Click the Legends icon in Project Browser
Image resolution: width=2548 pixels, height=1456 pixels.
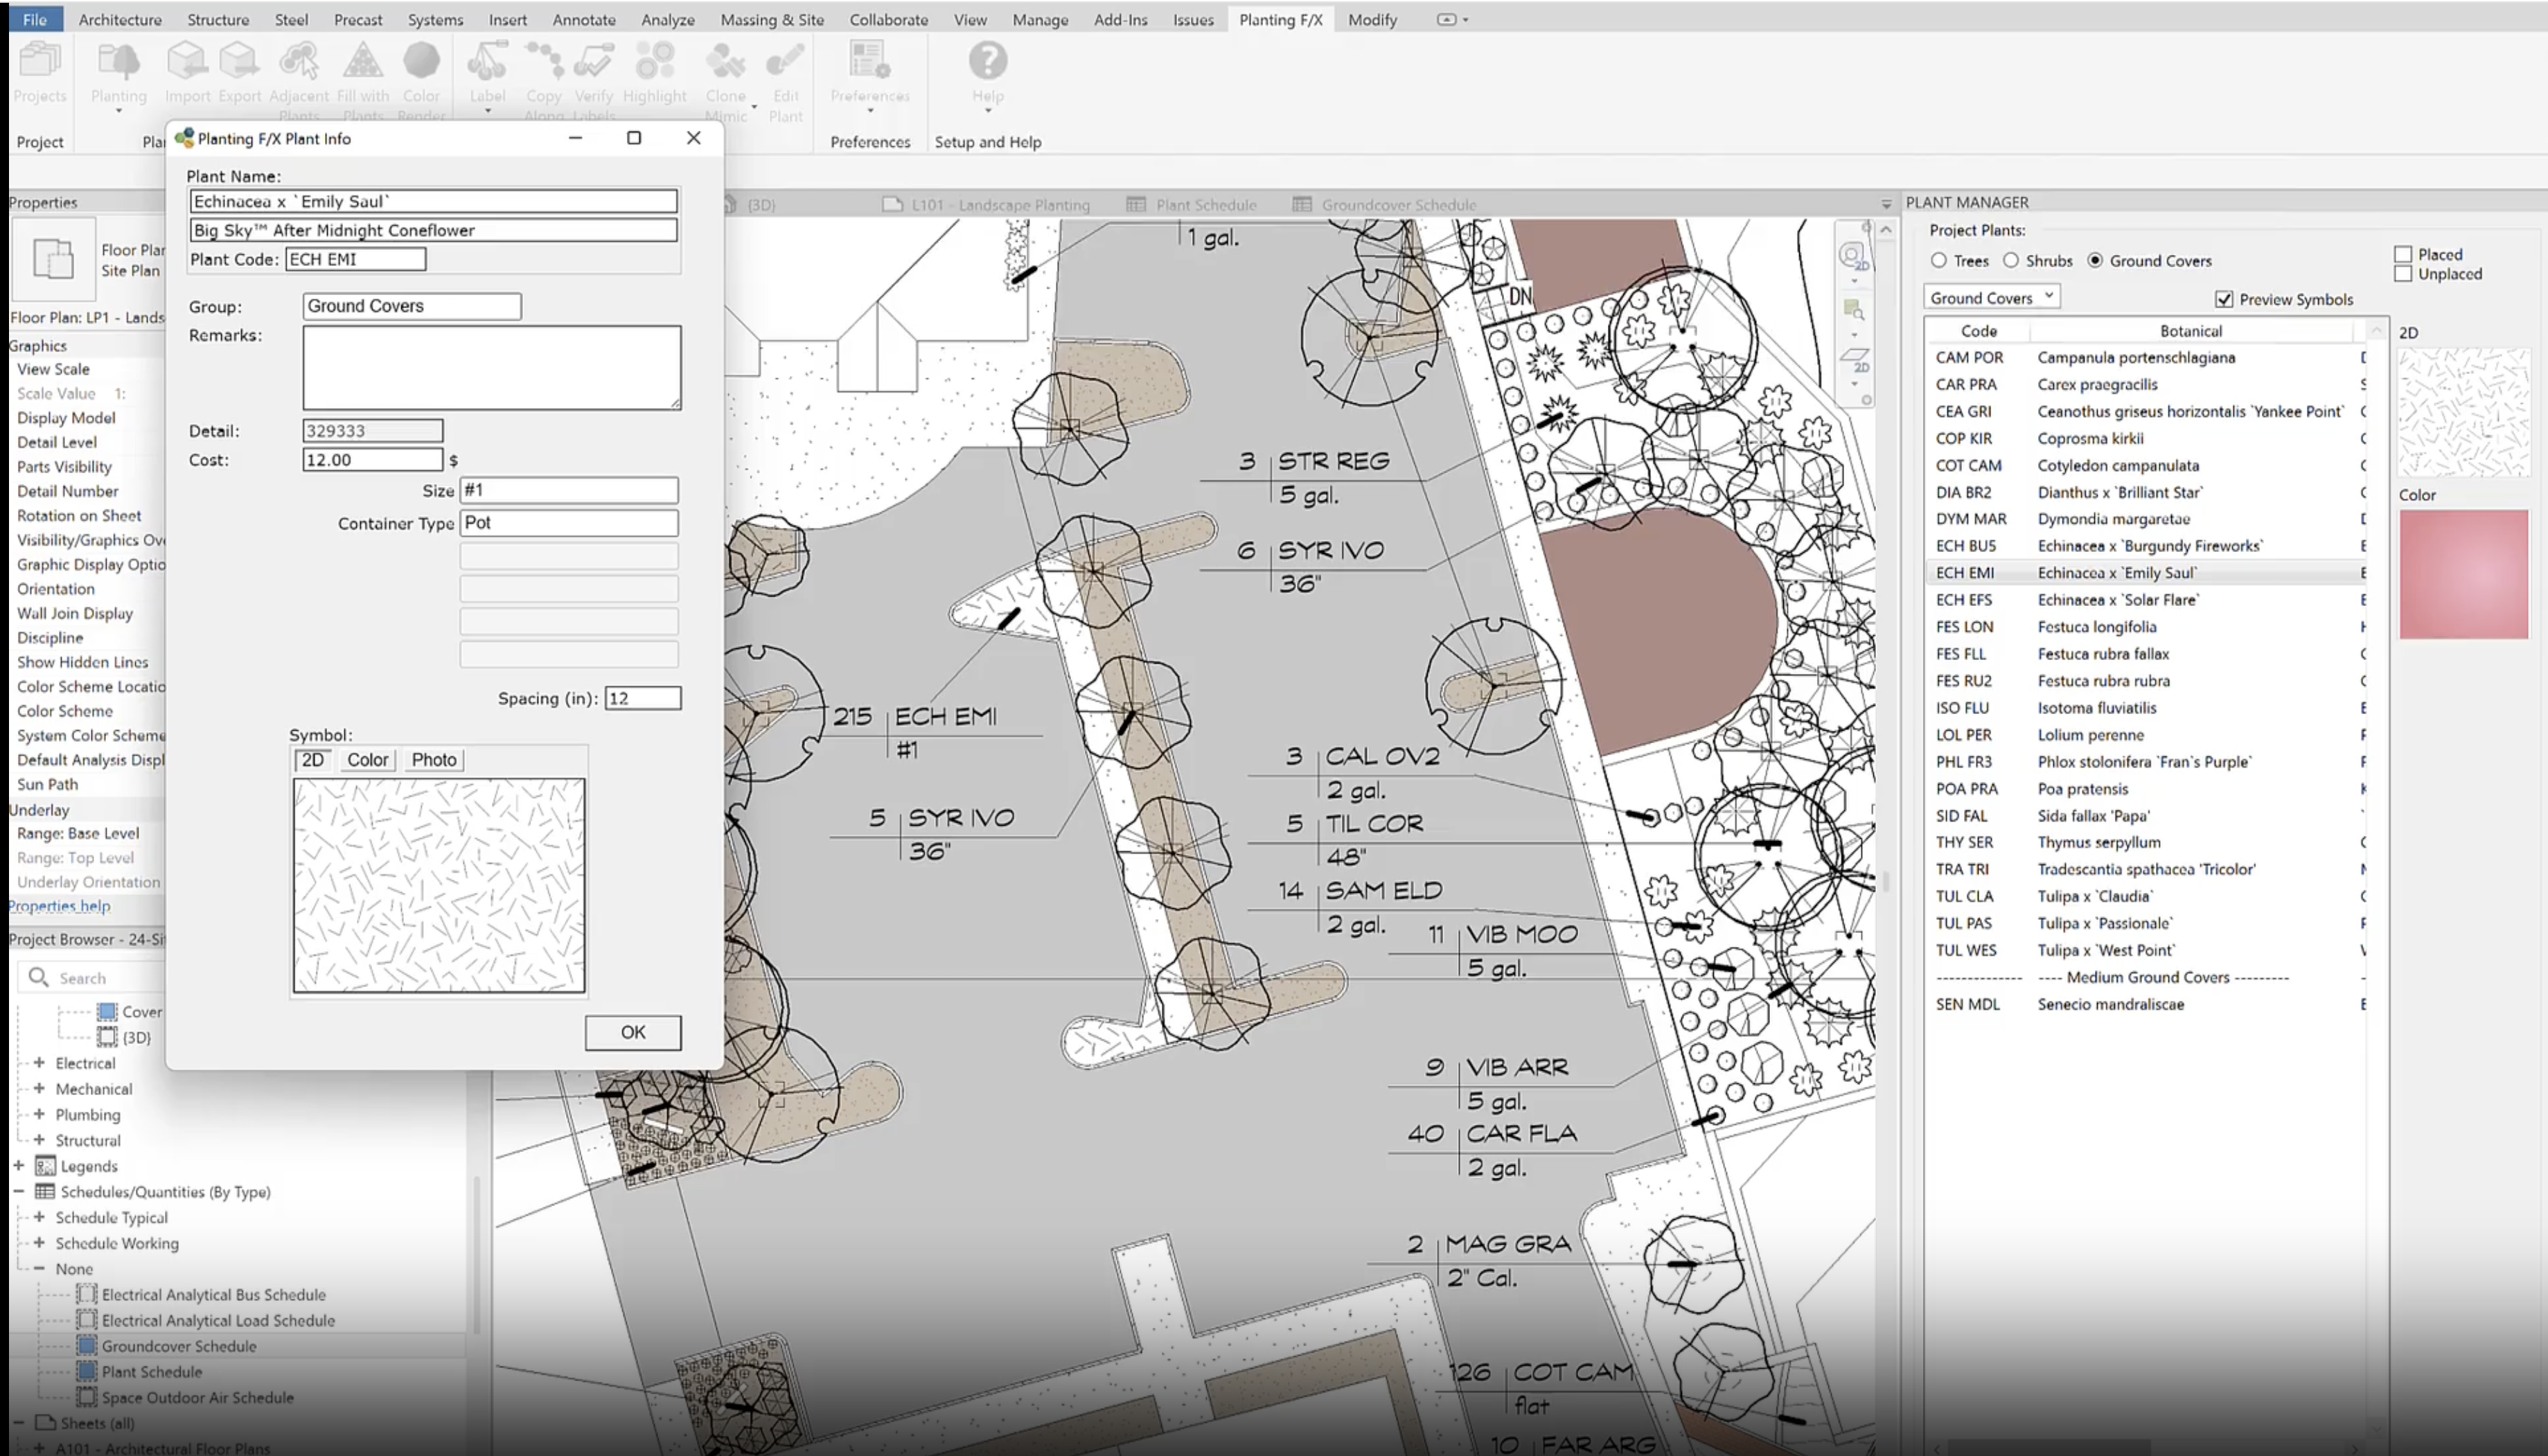coord(45,1166)
